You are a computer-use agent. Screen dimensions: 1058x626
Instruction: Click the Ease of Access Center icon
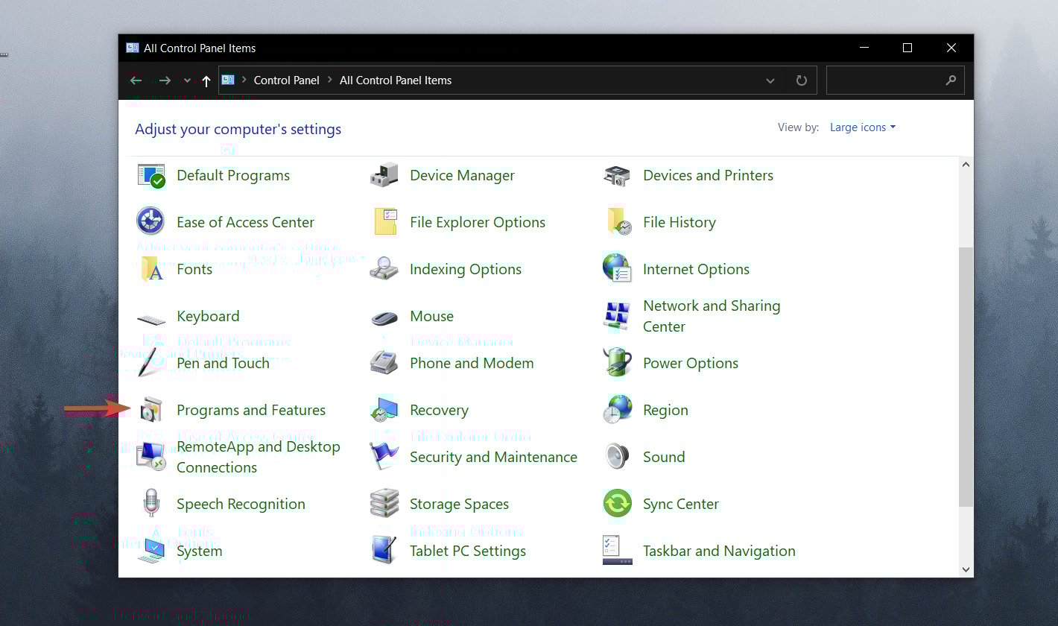click(151, 222)
